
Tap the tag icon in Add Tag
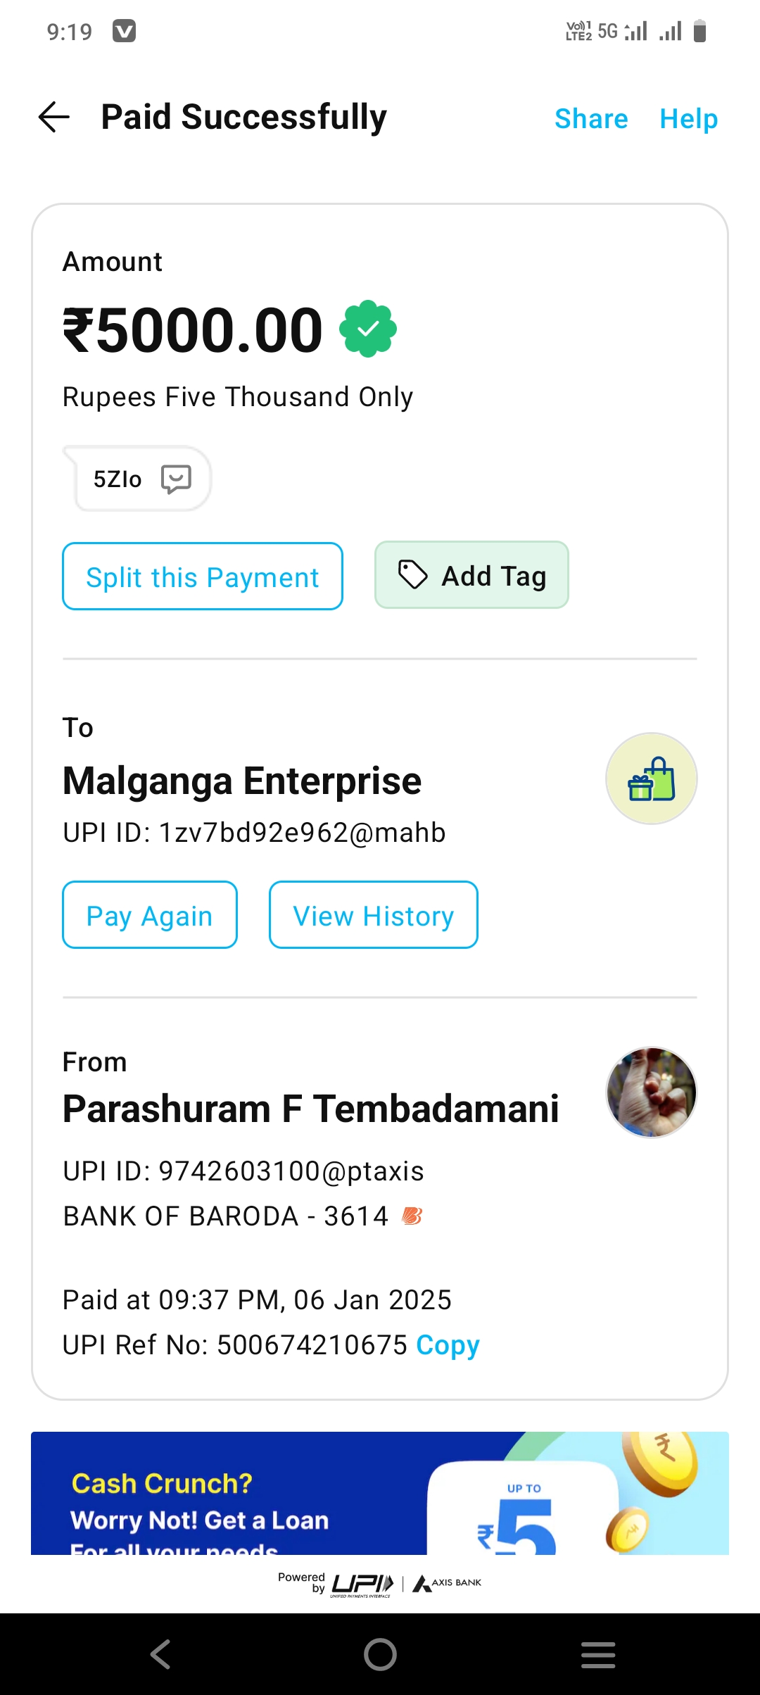413,574
